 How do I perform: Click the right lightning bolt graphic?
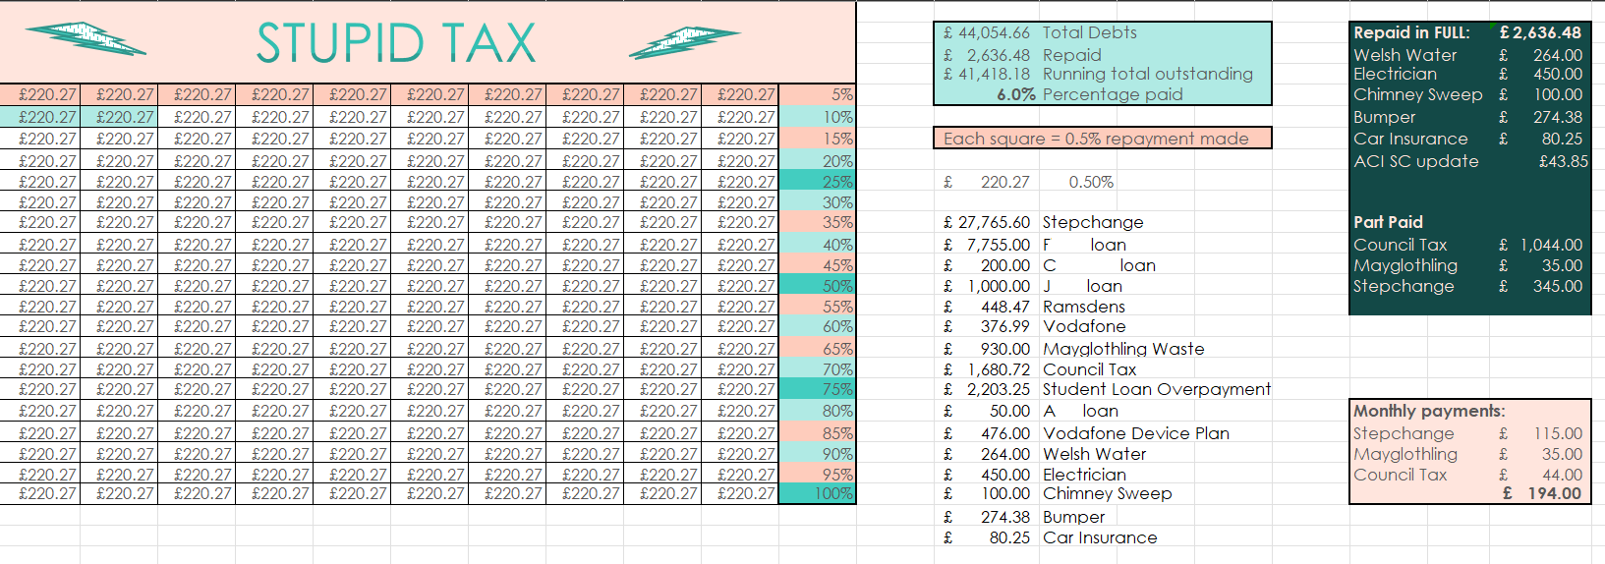[684, 42]
